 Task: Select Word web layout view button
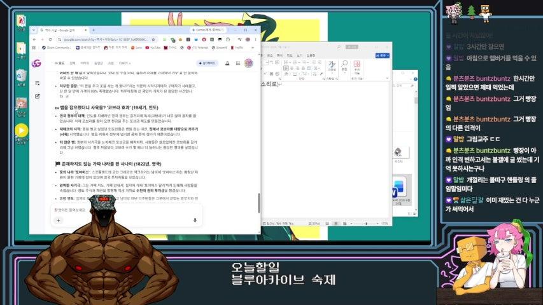tap(344, 224)
